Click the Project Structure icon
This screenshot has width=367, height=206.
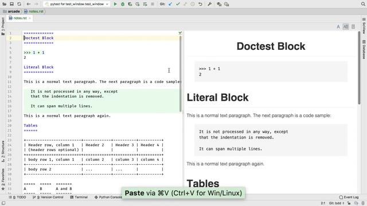219,4
